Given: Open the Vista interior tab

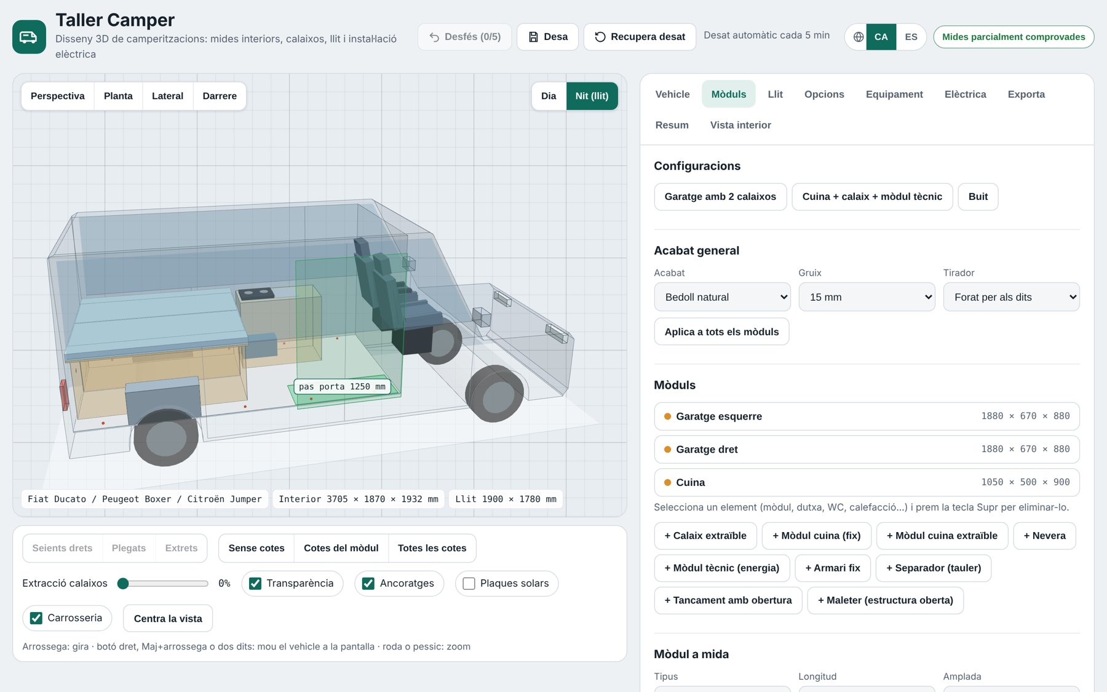Looking at the screenshot, I should tap(740, 125).
